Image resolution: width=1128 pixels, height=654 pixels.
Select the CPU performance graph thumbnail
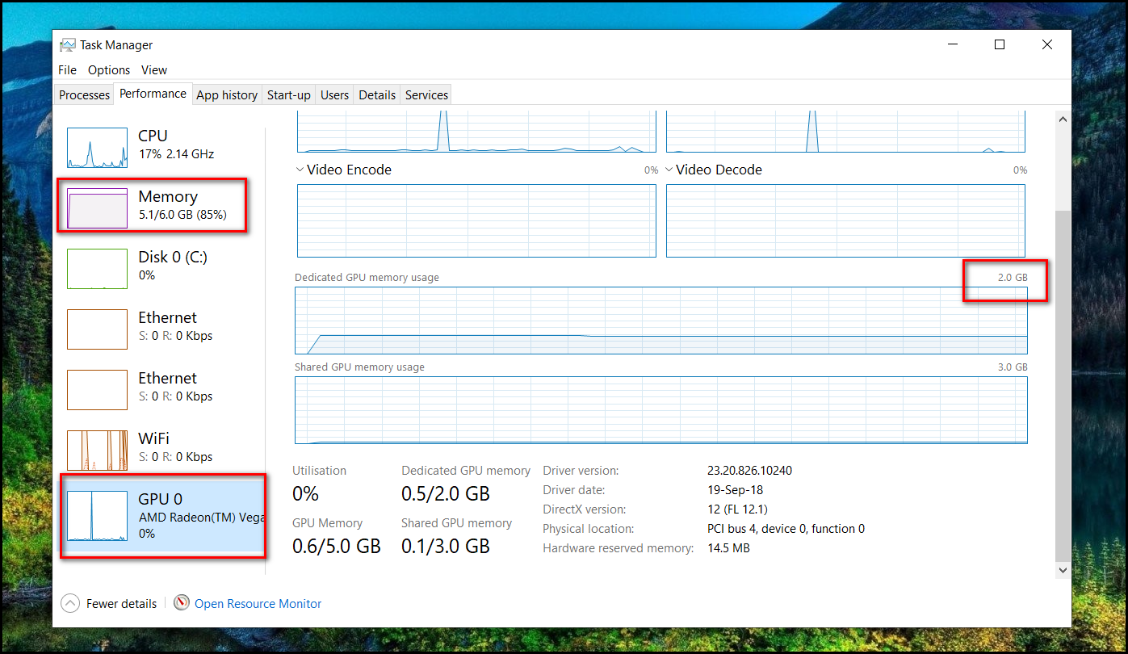[x=97, y=148]
